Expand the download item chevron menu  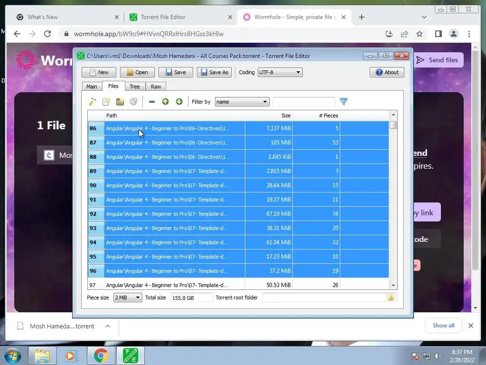(108, 326)
